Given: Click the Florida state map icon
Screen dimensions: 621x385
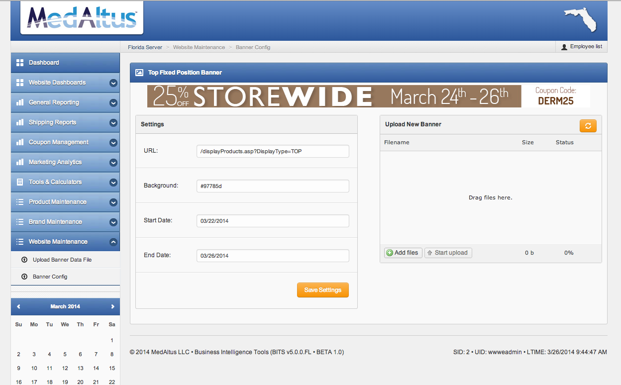Looking at the screenshot, I should coord(580,20).
